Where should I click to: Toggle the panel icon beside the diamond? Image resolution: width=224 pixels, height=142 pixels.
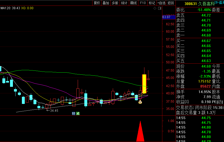[159, 8]
